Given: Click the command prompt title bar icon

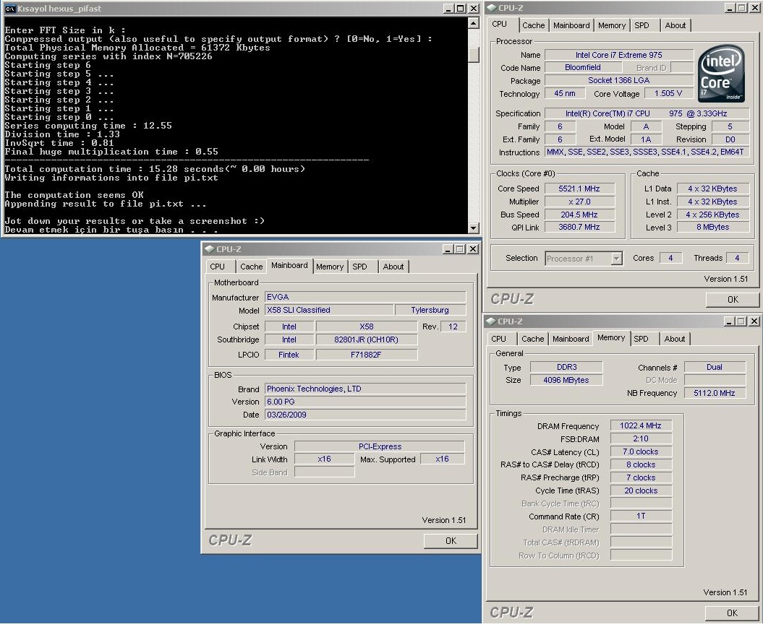Looking at the screenshot, I should click(10, 9).
